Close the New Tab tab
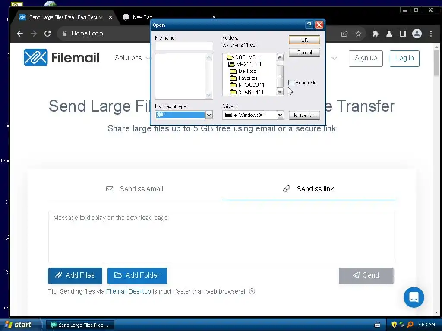This screenshot has width=442, height=331. pos(214,17)
